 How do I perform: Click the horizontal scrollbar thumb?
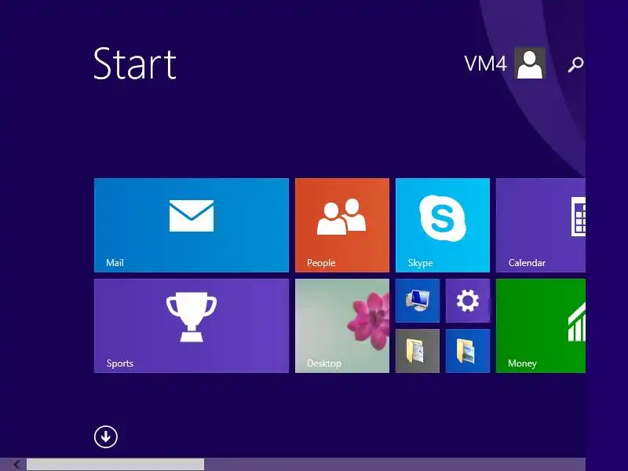115,465
